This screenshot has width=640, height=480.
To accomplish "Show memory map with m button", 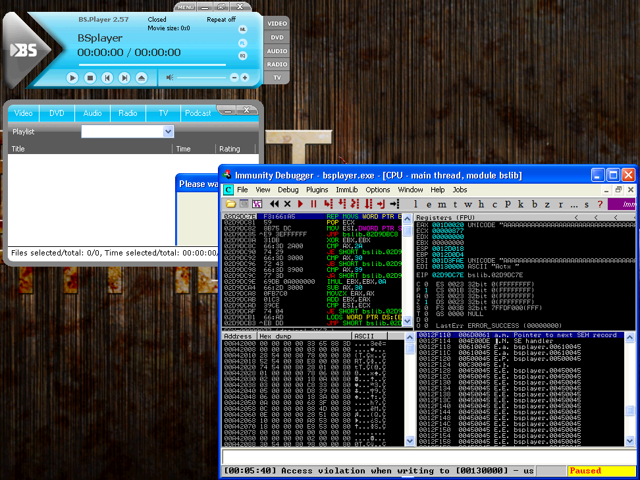I will click(x=442, y=204).
